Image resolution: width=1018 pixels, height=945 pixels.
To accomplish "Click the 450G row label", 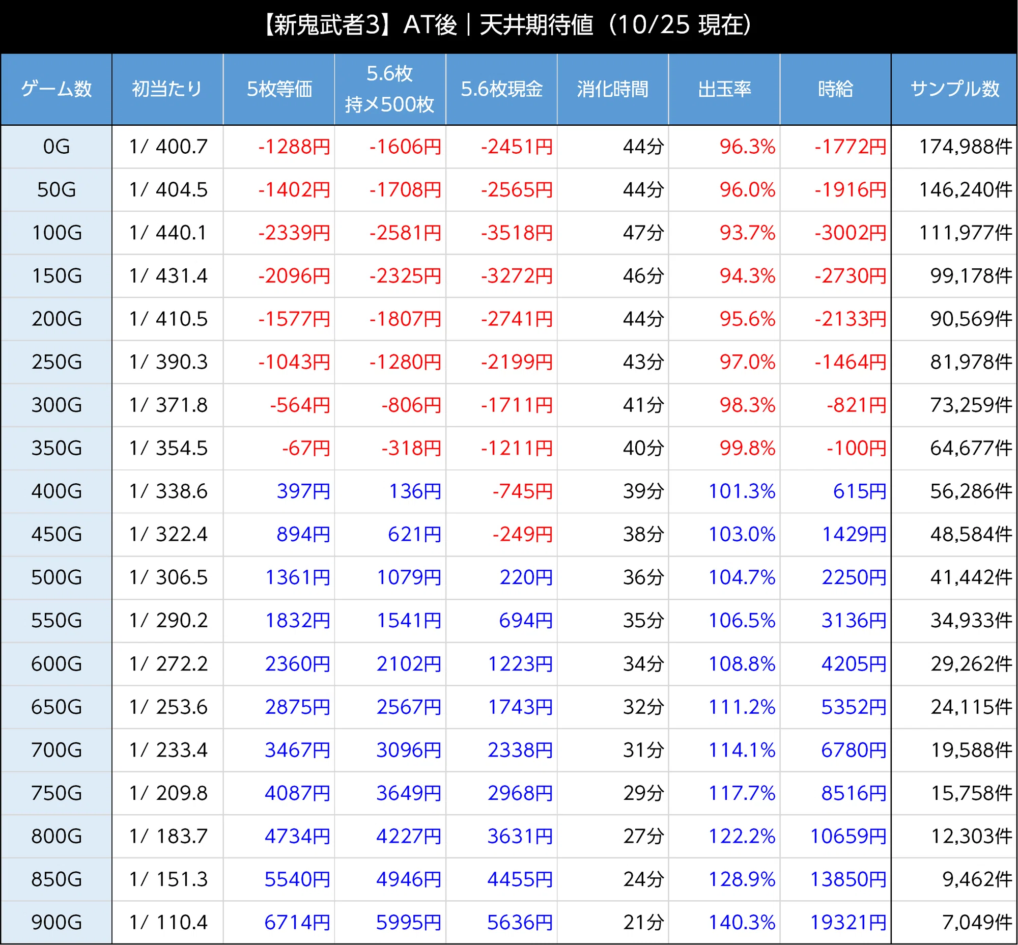I will tap(56, 534).
